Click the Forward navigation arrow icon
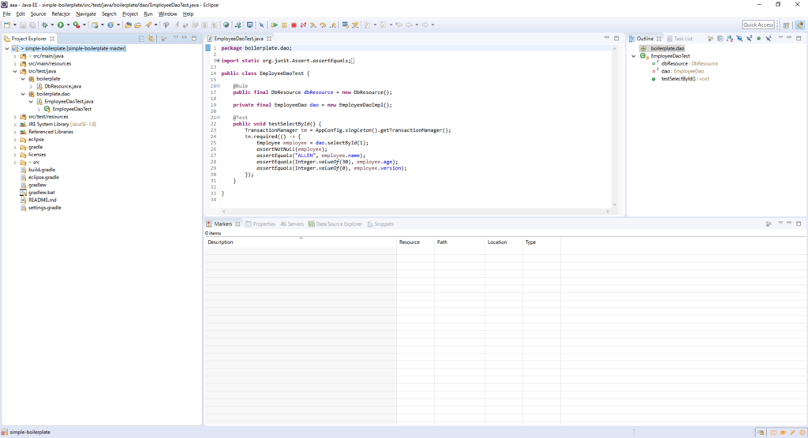Viewport: 808px width, 438px height. [425, 24]
